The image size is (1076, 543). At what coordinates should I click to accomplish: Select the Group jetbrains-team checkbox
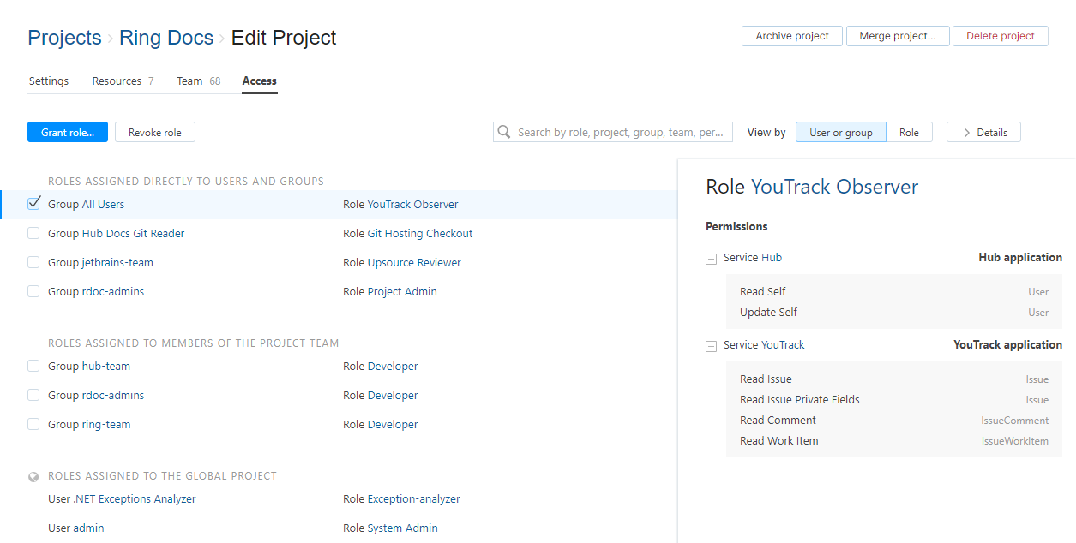click(33, 262)
